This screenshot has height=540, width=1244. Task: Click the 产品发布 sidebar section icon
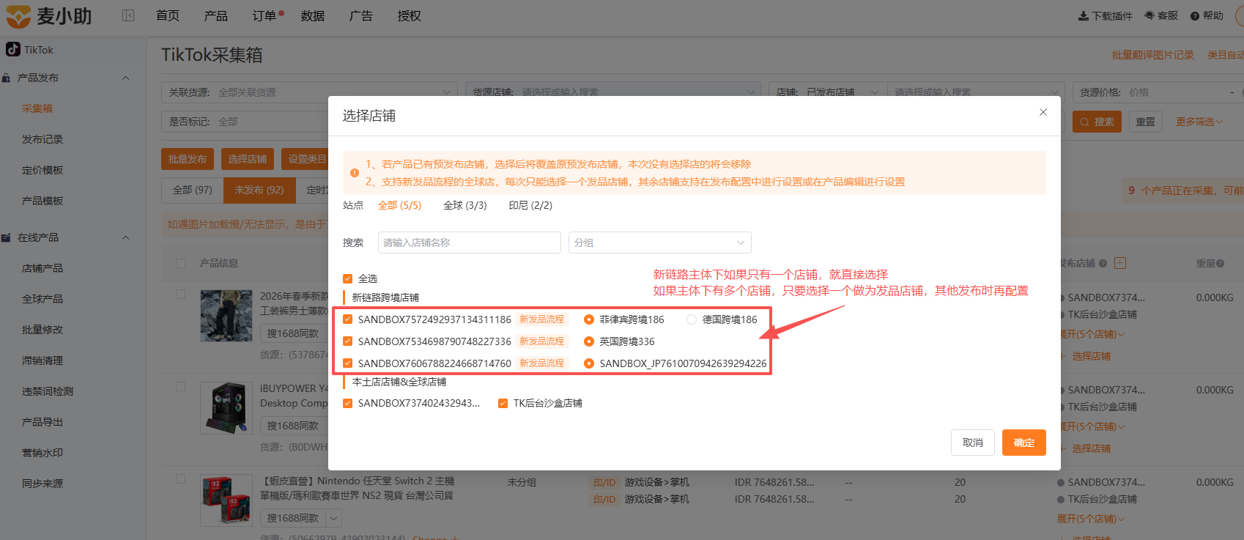7,78
